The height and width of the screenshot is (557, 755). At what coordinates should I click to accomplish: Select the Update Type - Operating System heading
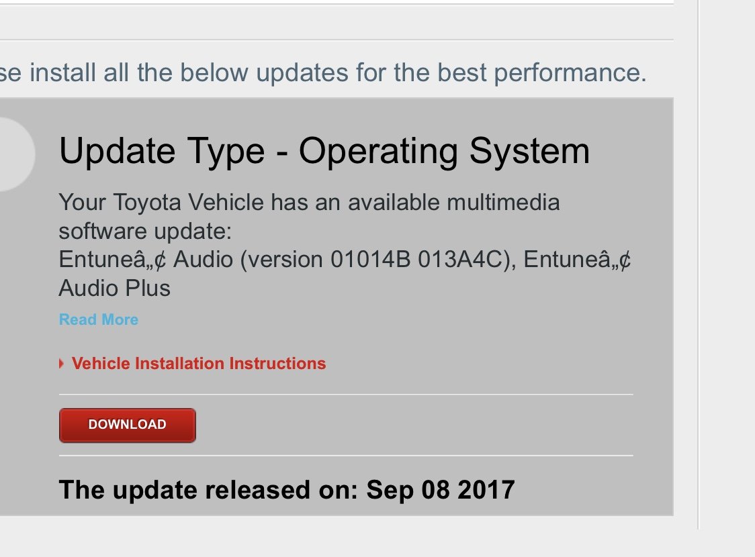coord(324,151)
